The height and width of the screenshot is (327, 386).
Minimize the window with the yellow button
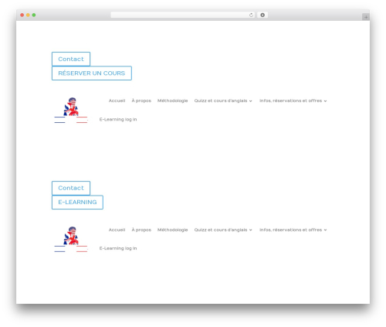point(28,15)
